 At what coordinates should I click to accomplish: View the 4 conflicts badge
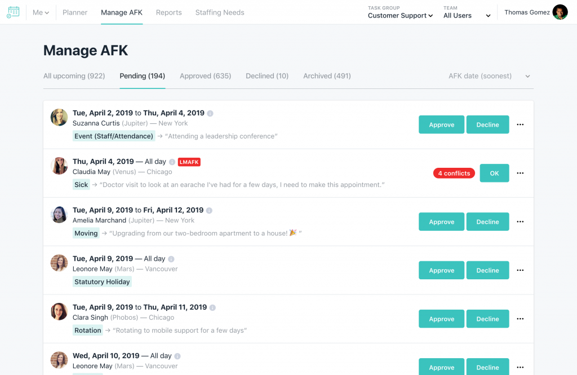(454, 173)
